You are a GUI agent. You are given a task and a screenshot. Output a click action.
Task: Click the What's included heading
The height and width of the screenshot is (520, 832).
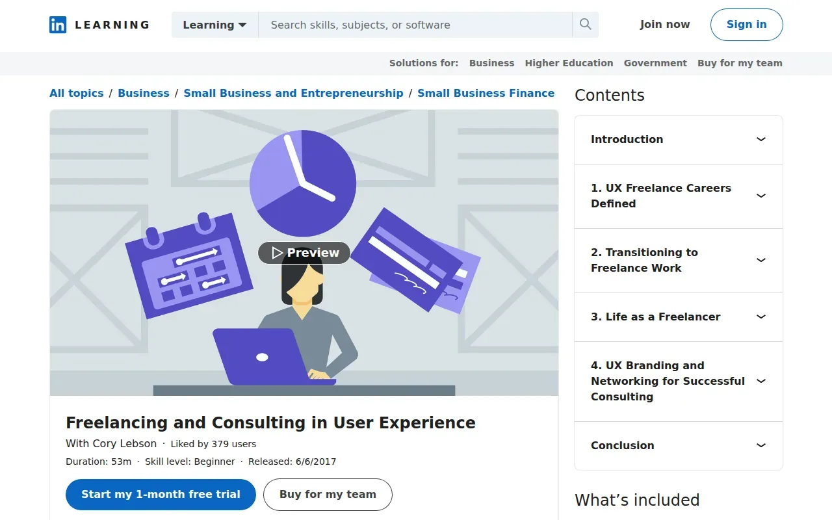(x=637, y=500)
